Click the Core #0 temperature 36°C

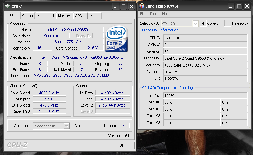192,102
